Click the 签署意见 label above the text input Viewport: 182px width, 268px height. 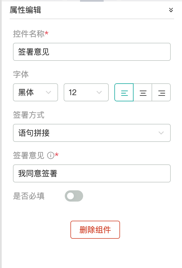[x=29, y=155]
